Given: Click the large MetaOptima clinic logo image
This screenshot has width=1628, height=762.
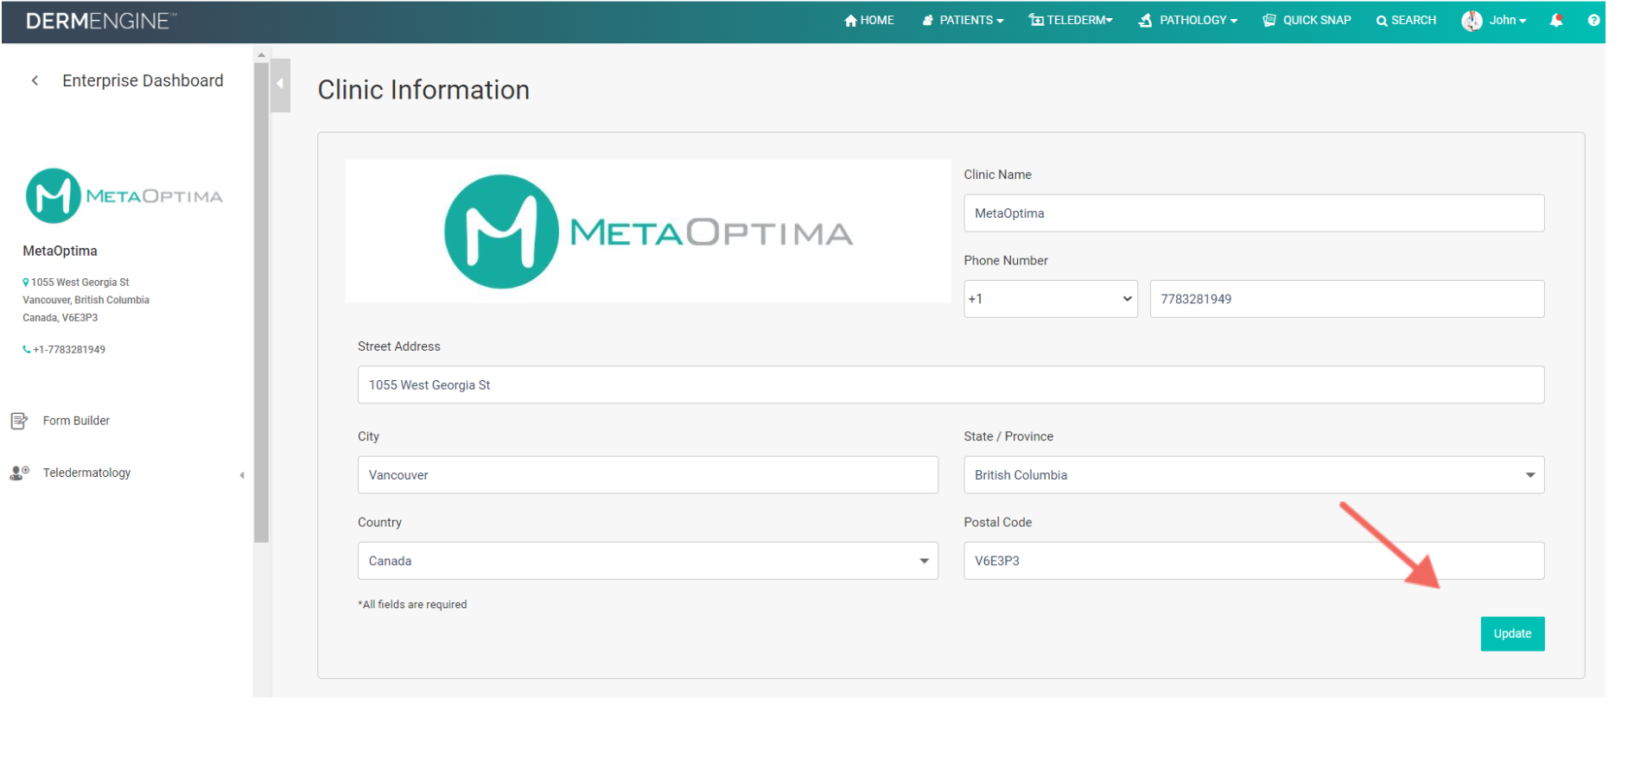Looking at the screenshot, I should point(648,231).
